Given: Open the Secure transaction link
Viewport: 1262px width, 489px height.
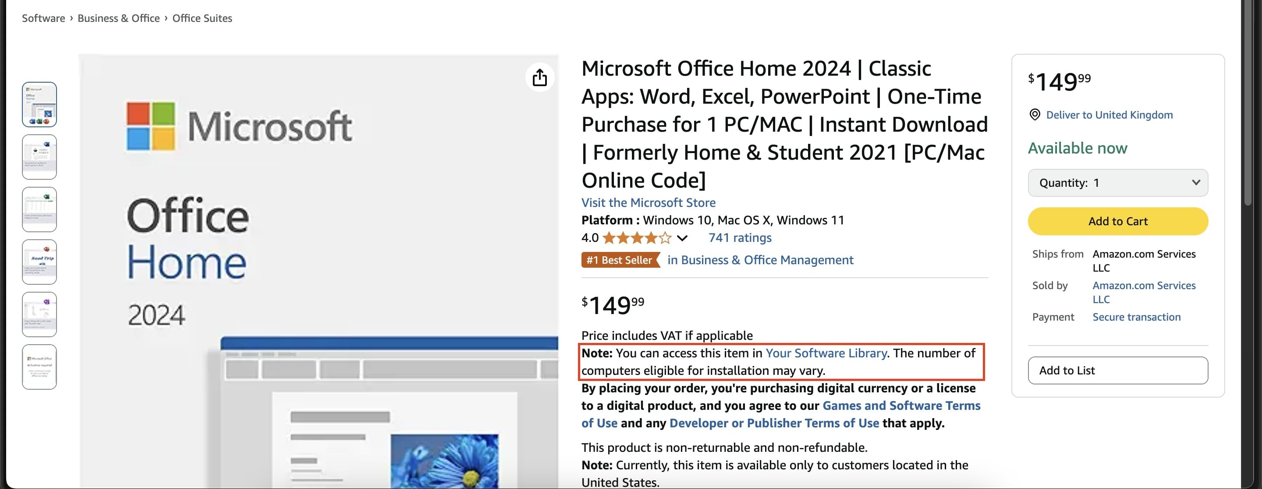Looking at the screenshot, I should tap(1137, 317).
